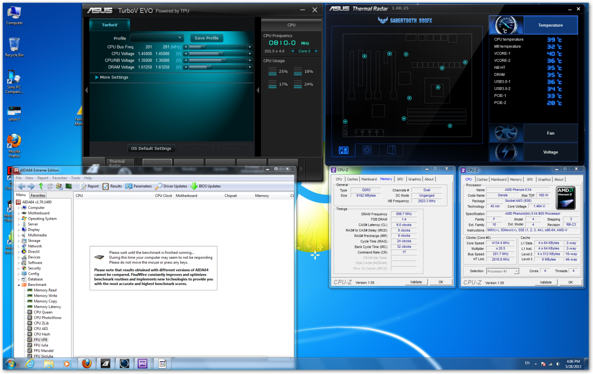Open the Processor selection dropdown in CPU-Z
This screenshot has height=374, width=593.
pyautogui.click(x=502, y=271)
